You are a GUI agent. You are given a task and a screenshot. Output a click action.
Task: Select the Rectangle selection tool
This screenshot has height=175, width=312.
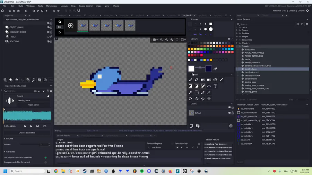[x=197, y=92]
